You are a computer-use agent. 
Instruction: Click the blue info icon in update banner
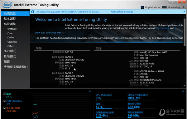pos(33,12)
